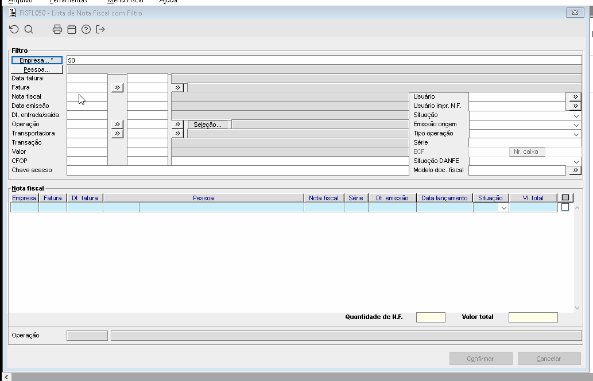
Task: Expand the Situação filter dropdown
Action: tap(576, 116)
